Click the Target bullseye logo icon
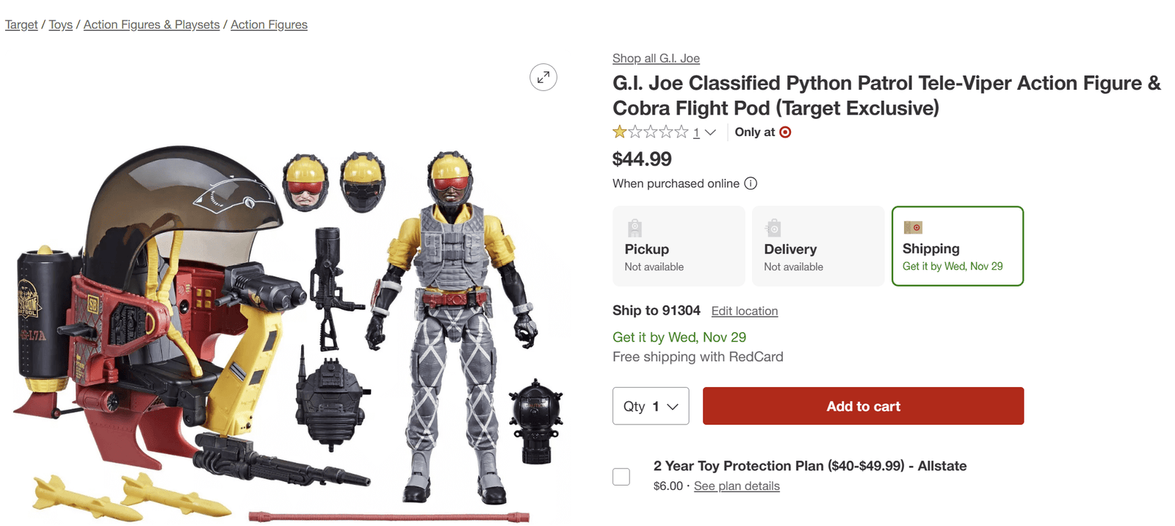 [785, 132]
